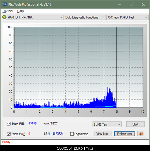
Task: Click the Start button
Action: (x=135, y=124)
